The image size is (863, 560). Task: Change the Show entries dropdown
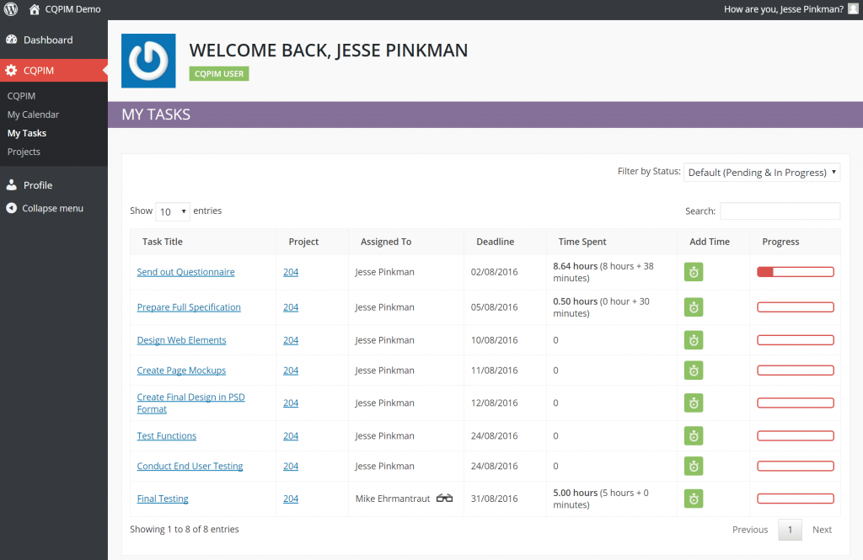pyautogui.click(x=172, y=211)
